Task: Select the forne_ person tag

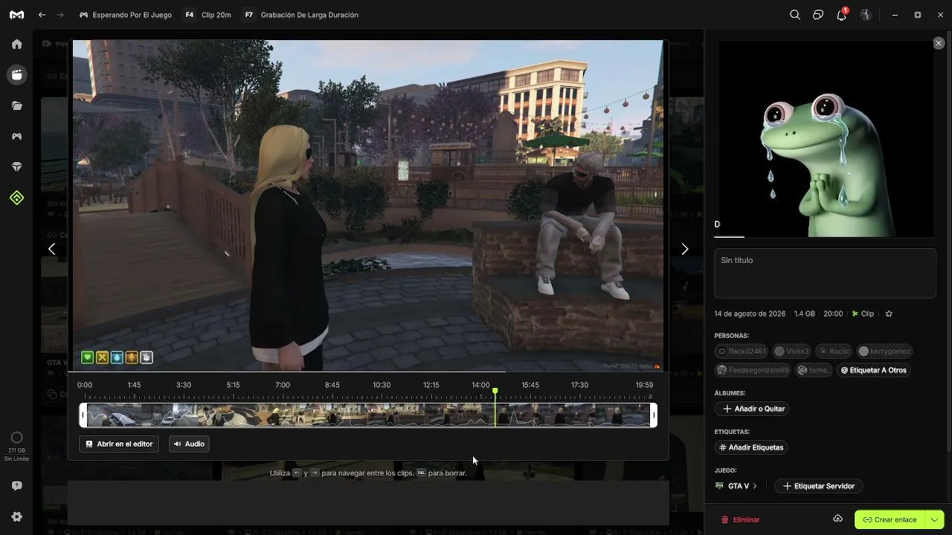Action: coord(814,370)
